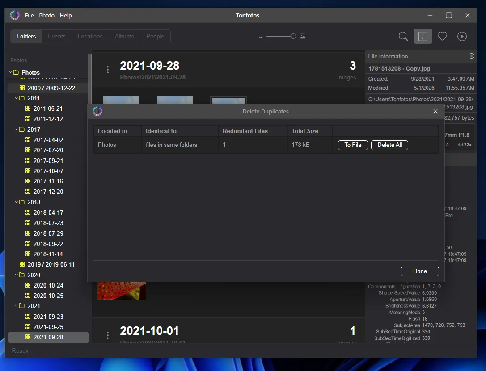Select the 2018-04-17 folder

click(x=48, y=213)
